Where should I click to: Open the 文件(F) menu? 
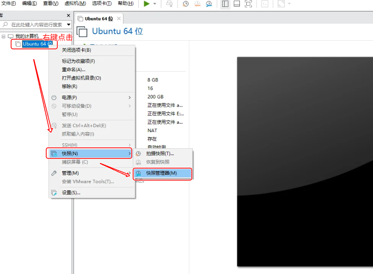(8, 4)
